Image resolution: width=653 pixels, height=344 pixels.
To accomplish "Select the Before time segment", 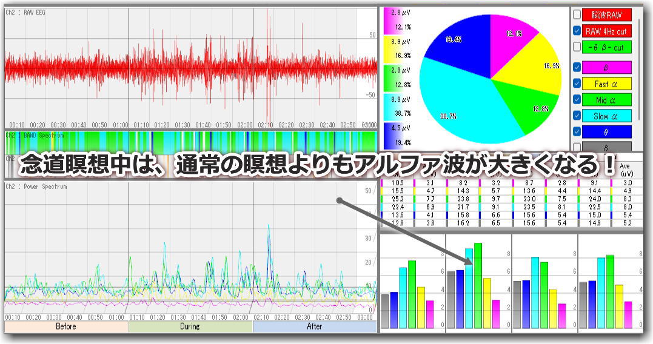I will click(x=66, y=326).
